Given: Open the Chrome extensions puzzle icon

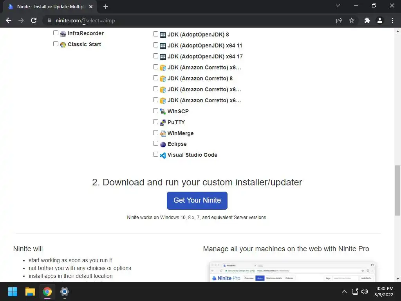Looking at the screenshot, I should coord(367,20).
